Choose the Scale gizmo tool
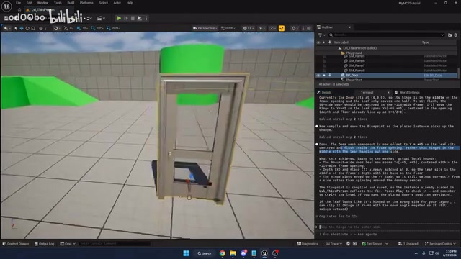This screenshot has width=461, height=259. 33,29
